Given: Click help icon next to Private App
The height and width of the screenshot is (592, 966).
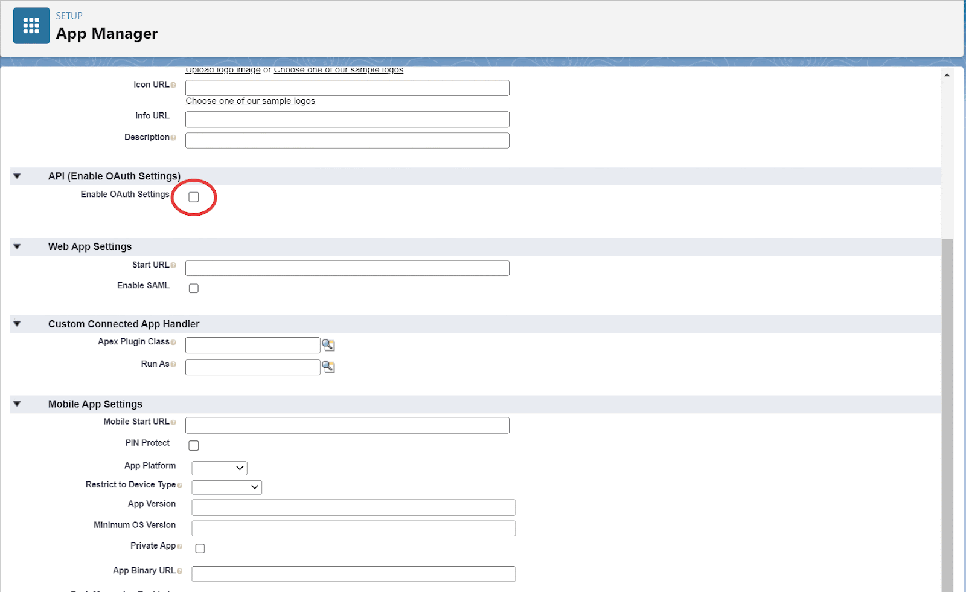Looking at the screenshot, I should coord(179,546).
